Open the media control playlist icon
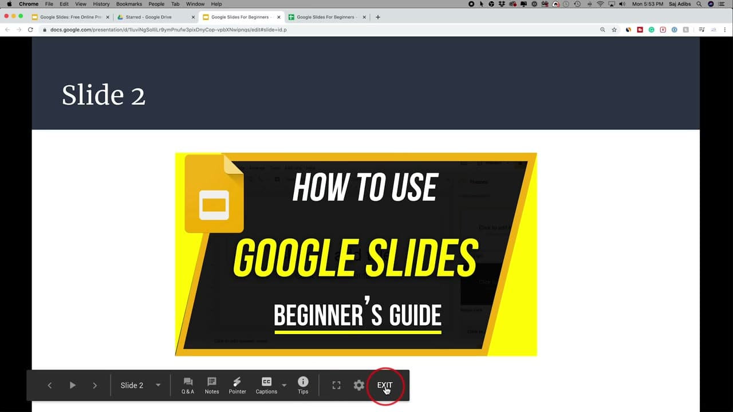Viewport: 733px width, 412px height. click(x=702, y=30)
